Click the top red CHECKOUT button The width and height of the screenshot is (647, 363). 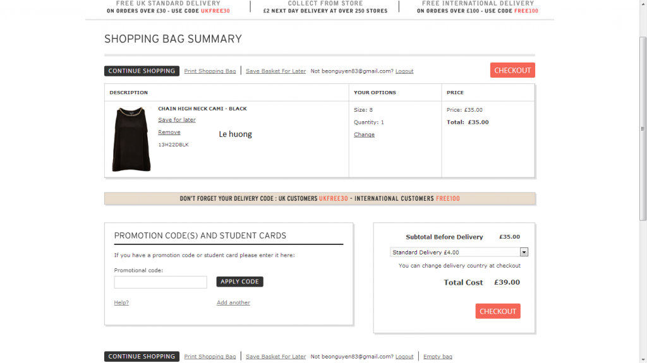pos(512,70)
